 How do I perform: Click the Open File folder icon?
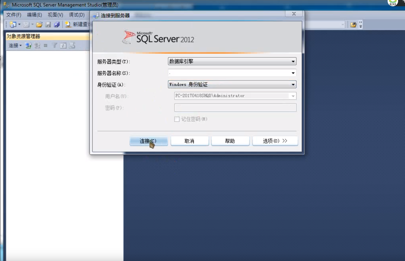point(39,25)
